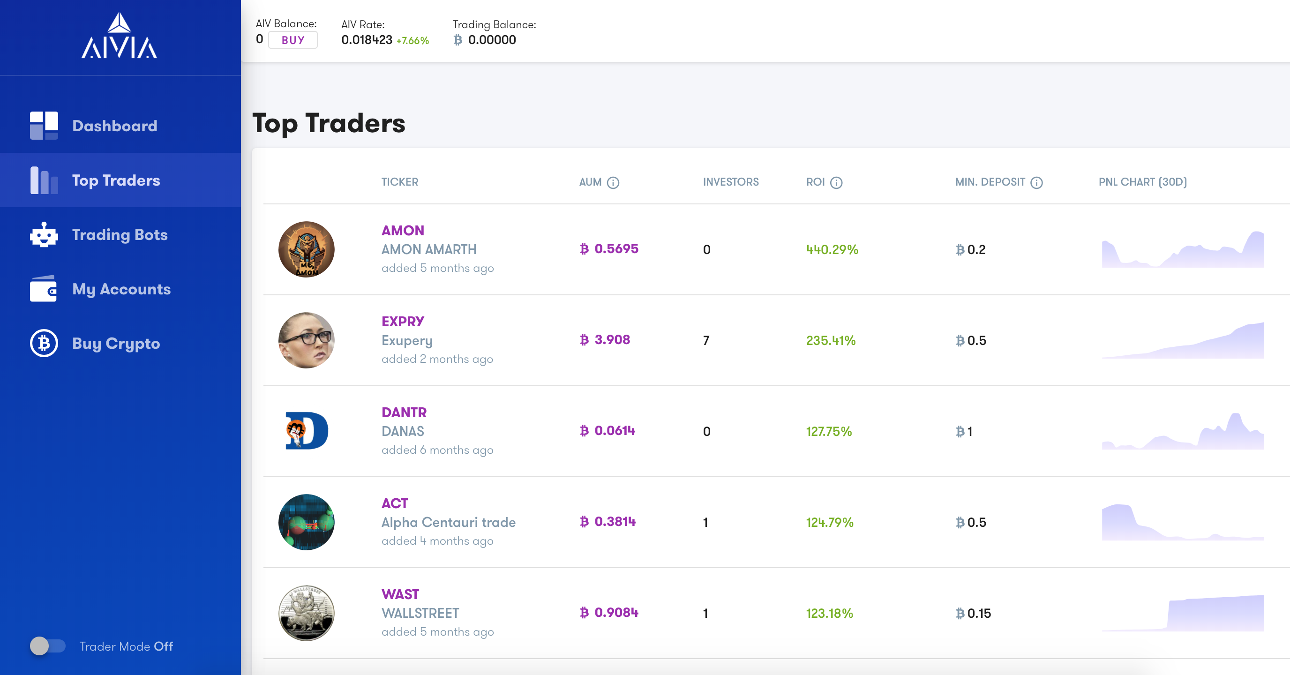1290x675 pixels.
Task: Click the INVESTORS column header
Action: pos(731,182)
